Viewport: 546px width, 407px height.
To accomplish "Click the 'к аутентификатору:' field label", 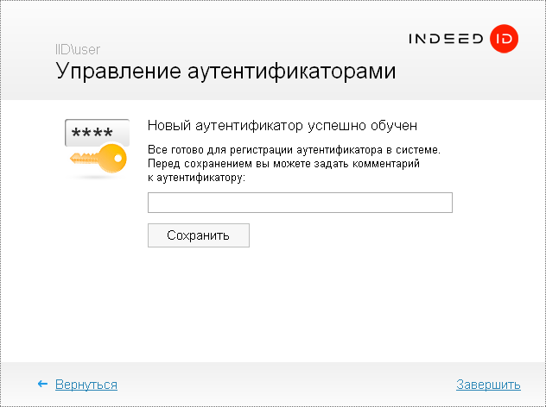I will (x=197, y=176).
